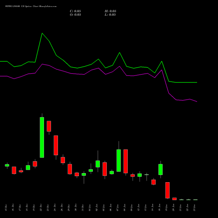Click the green line's peak above 07 Jan
This screenshot has width=218, height=218.
[119, 53]
